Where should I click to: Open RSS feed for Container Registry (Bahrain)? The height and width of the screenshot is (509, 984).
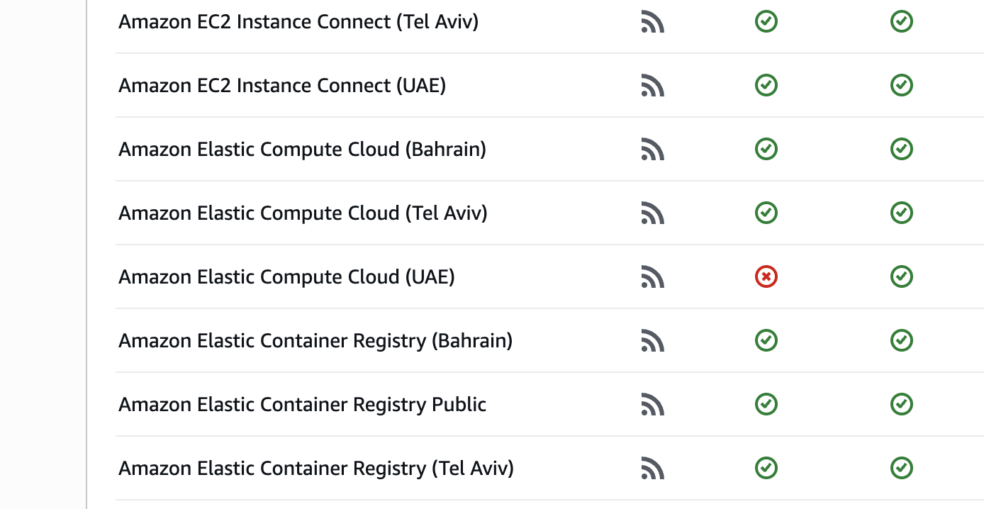[652, 341]
